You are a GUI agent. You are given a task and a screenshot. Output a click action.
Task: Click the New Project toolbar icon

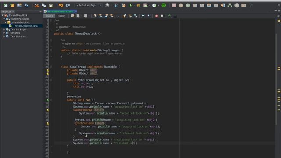coord(12,5)
